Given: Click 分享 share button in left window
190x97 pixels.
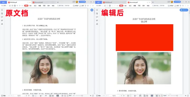Looking at the screenshot, I should [x=82, y=6].
